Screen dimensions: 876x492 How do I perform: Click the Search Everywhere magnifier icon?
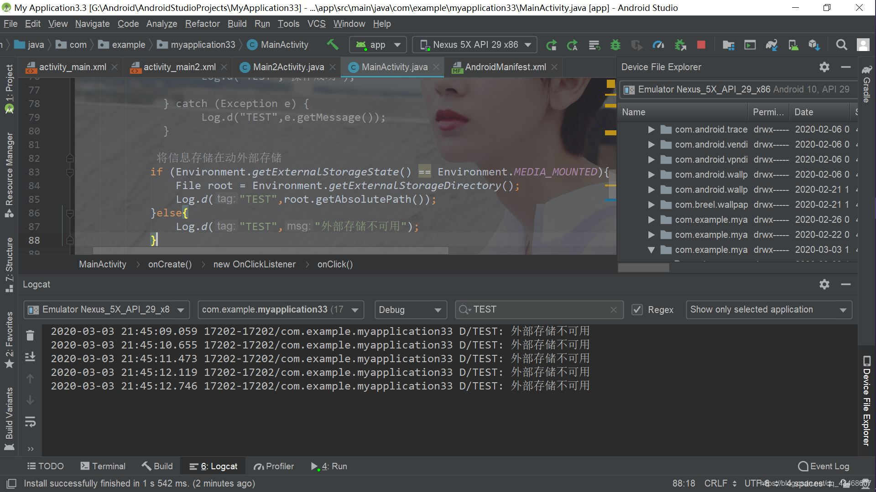(841, 45)
